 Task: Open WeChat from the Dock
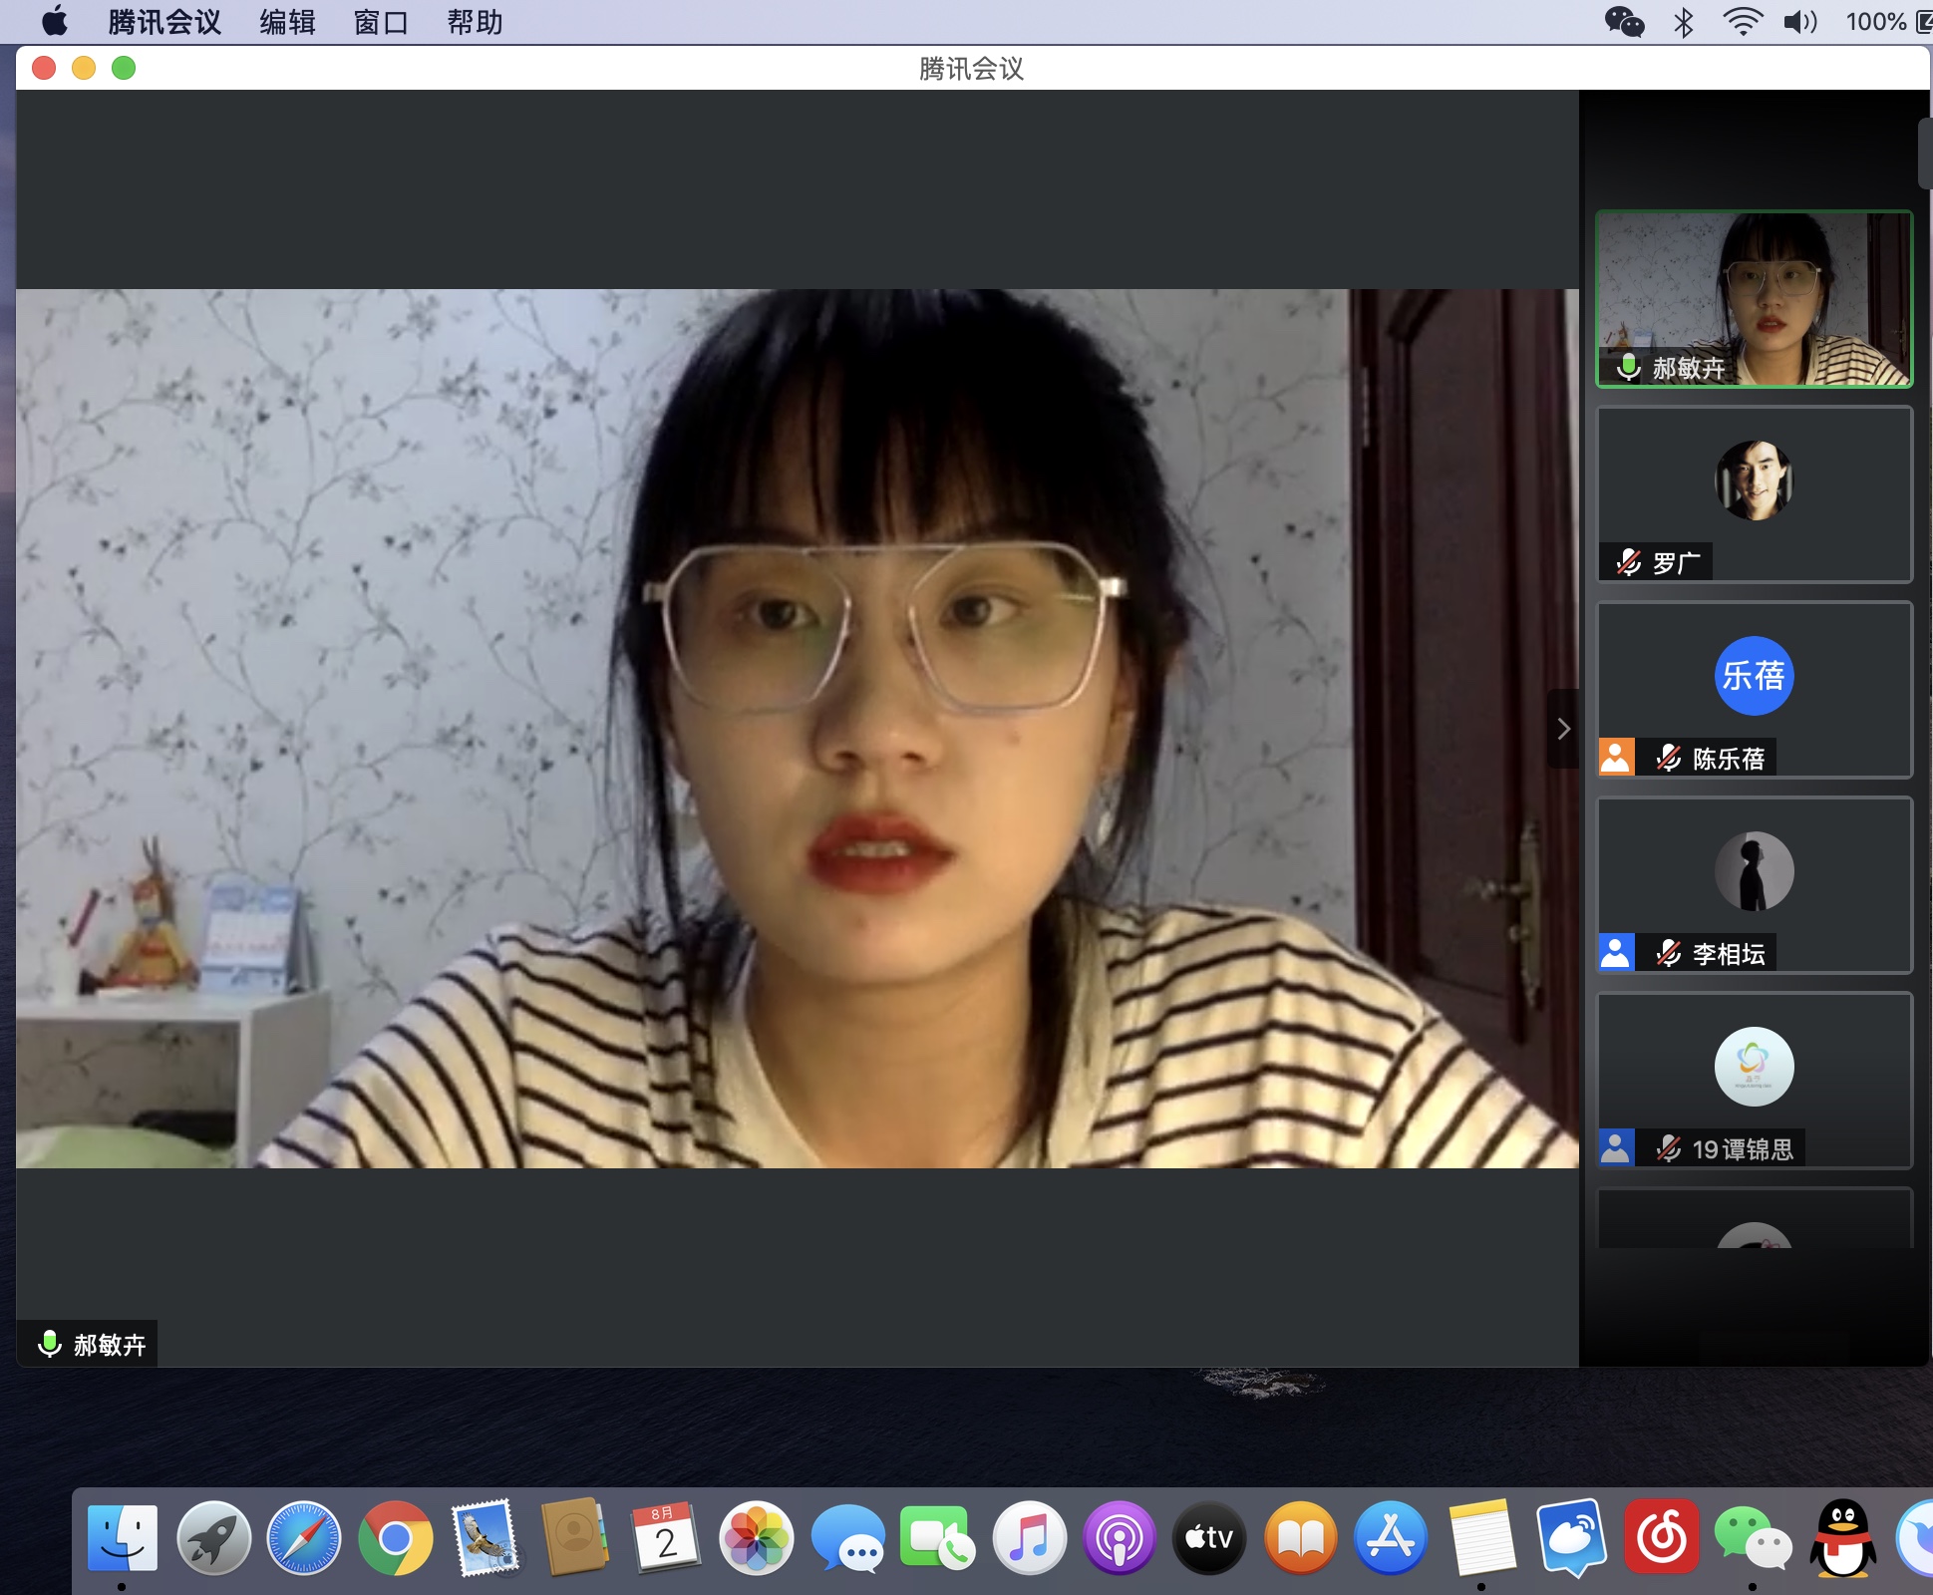[1753, 1538]
